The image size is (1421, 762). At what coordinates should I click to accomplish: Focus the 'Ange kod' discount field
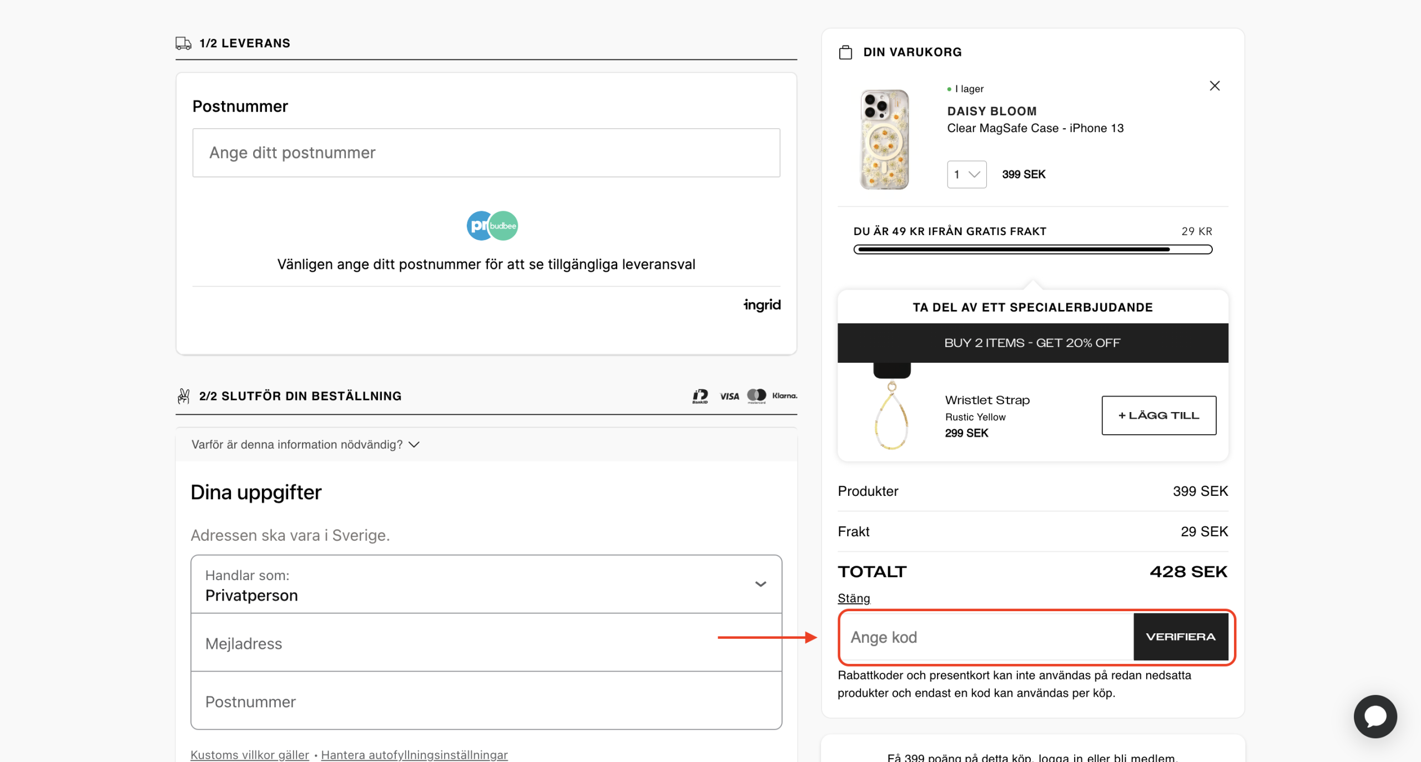[x=986, y=637]
